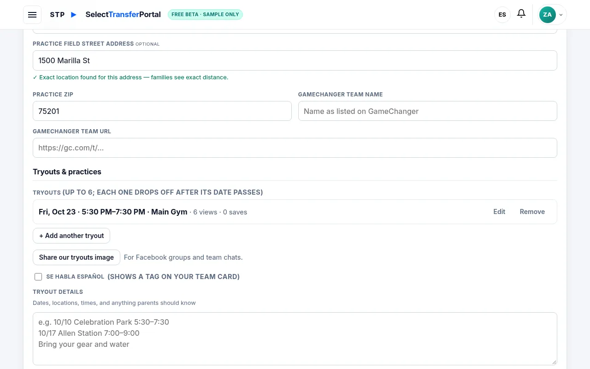Click the Free Beta Sample Only badge
Screen dimensions: 590x369
[205, 14]
